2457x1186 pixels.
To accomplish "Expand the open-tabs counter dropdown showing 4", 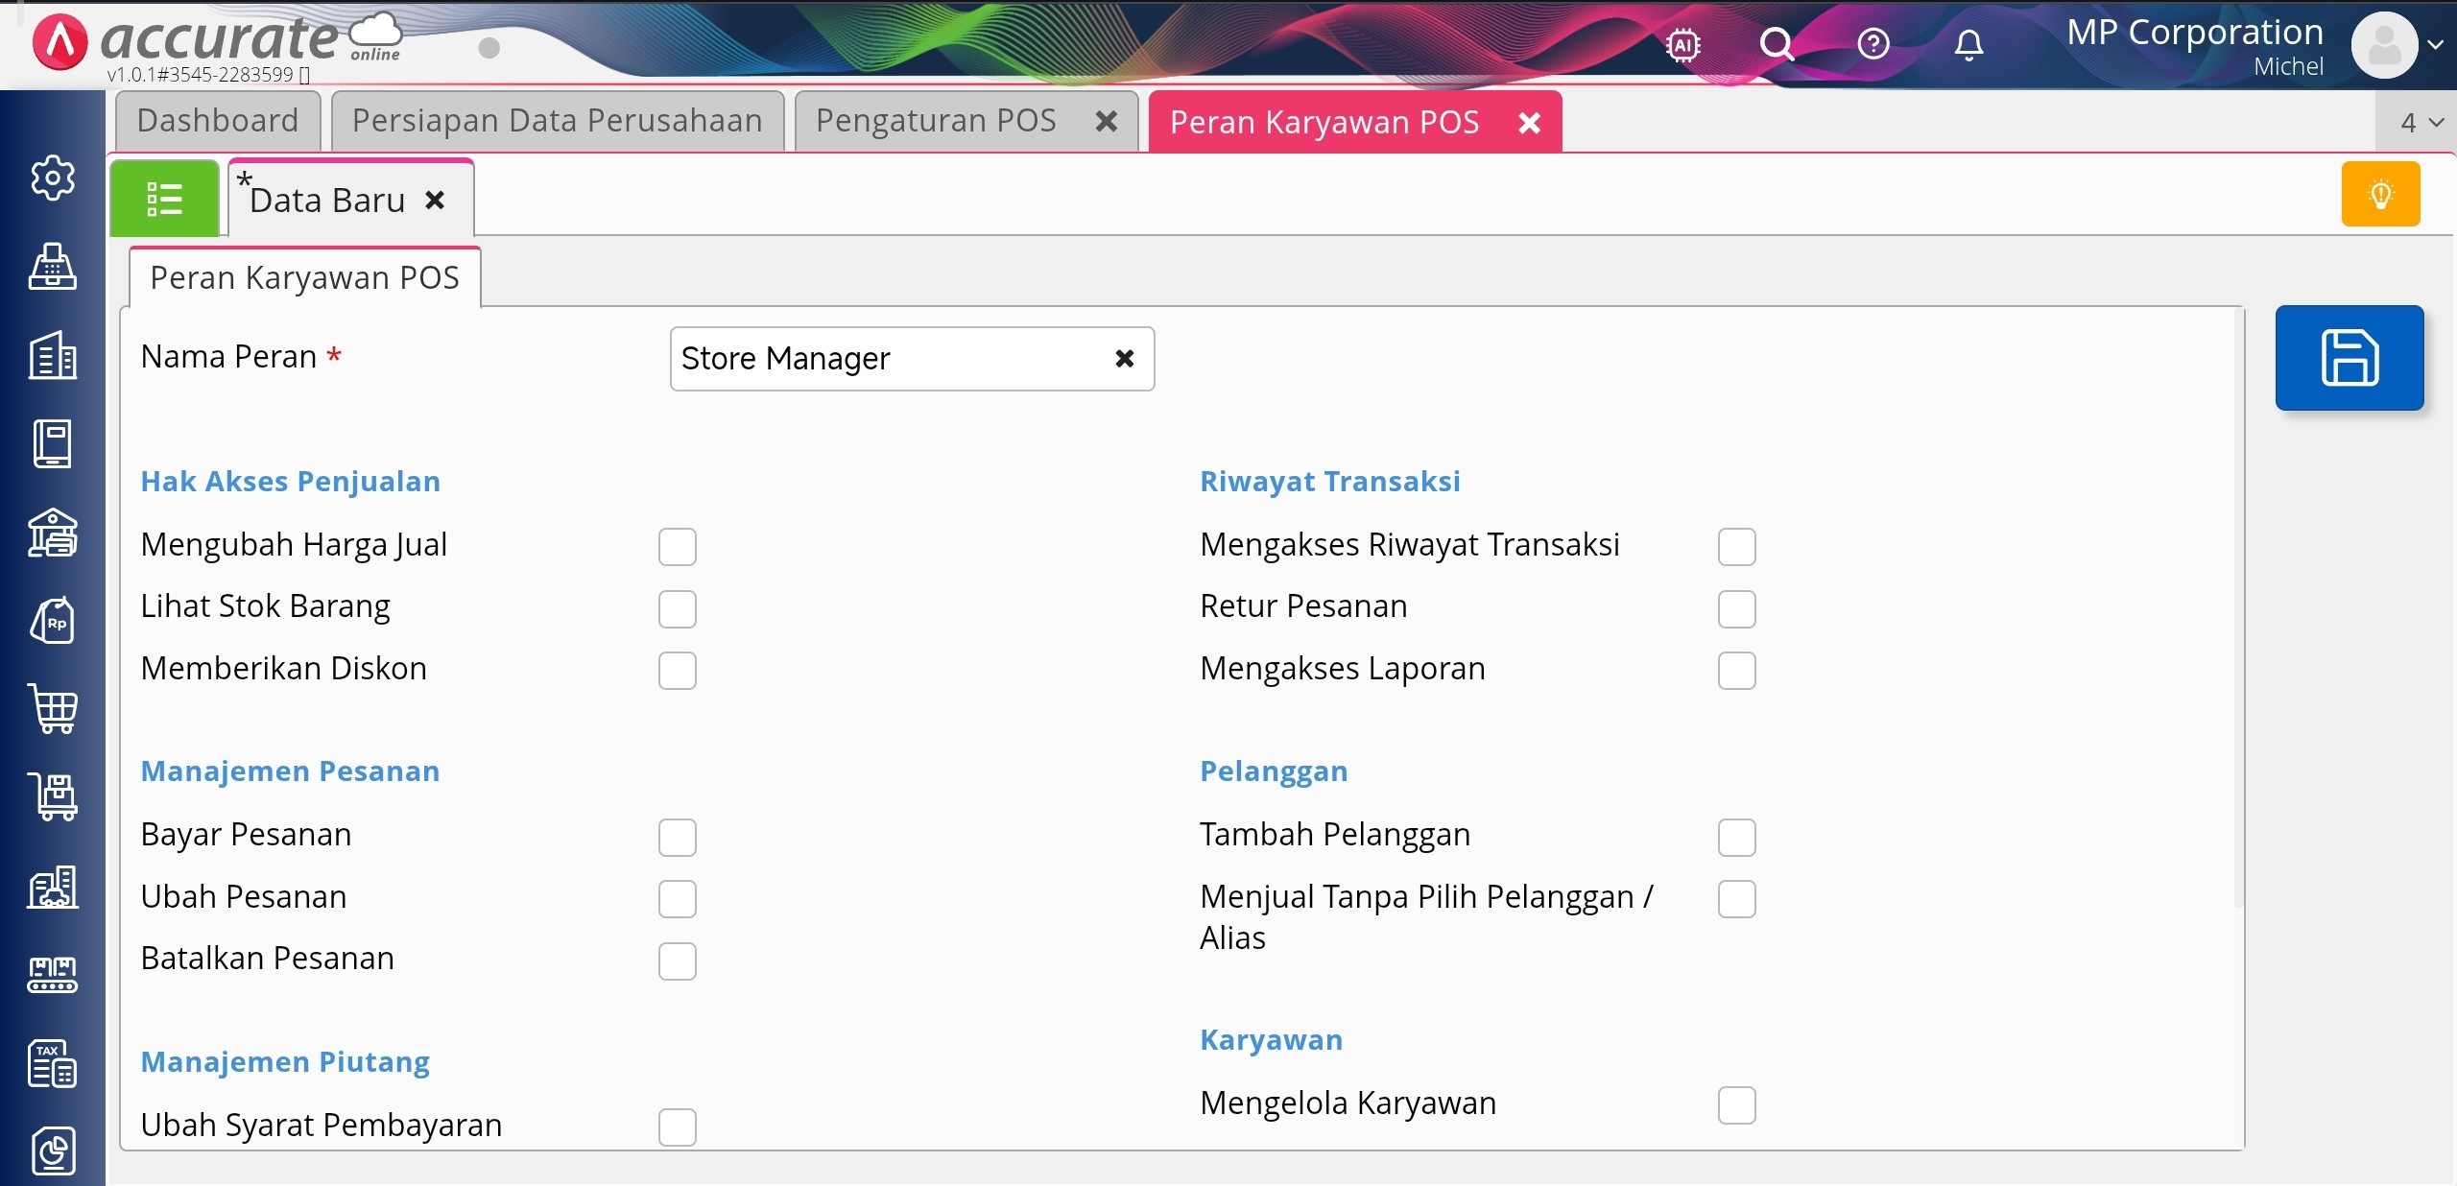I will point(2421,123).
